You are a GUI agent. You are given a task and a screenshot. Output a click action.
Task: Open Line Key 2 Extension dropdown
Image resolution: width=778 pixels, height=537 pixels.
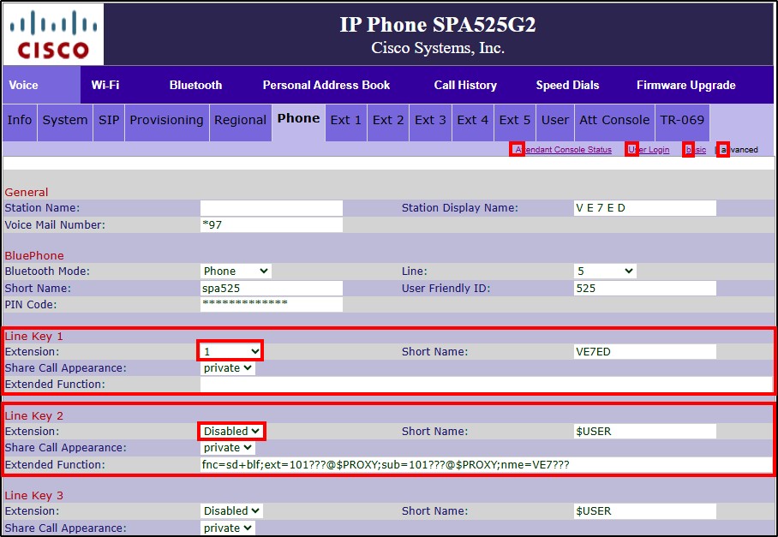pyautogui.click(x=231, y=432)
